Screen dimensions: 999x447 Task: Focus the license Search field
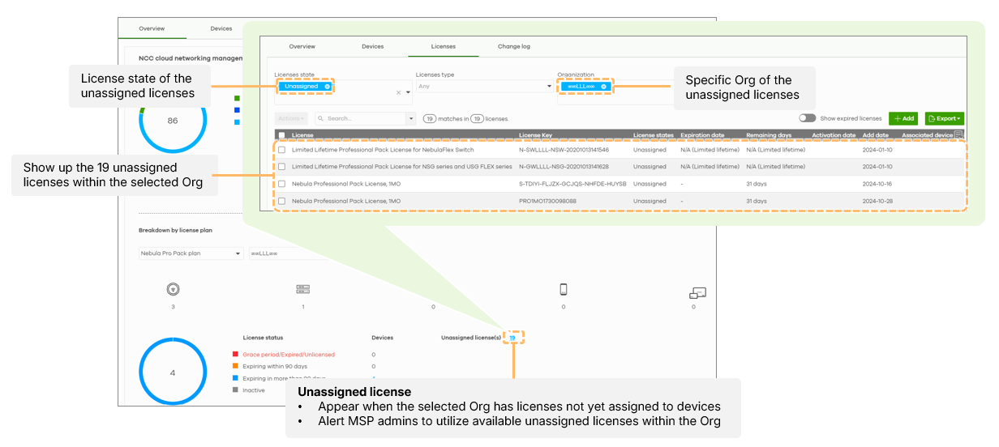361,118
